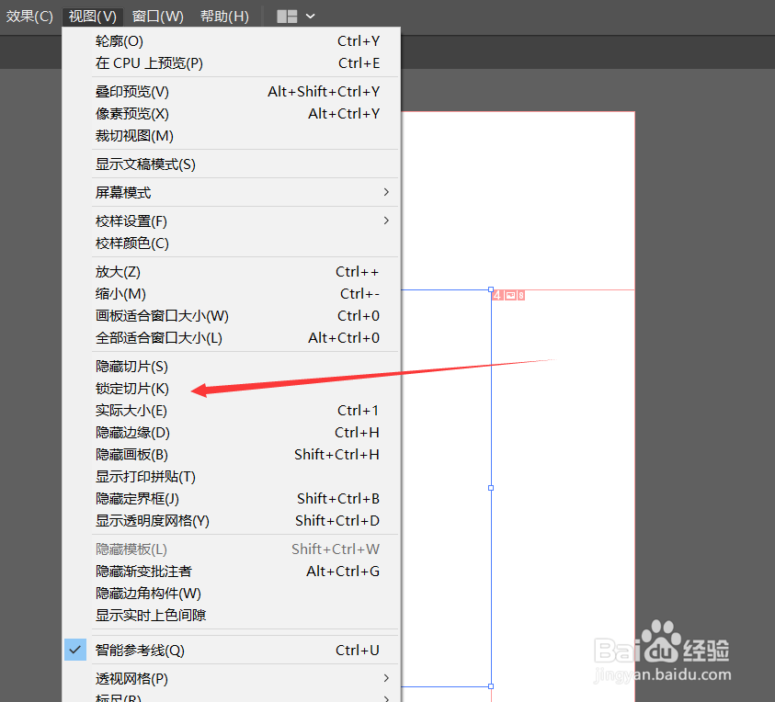Open the 窗口(W) menu

click(x=158, y=17)
